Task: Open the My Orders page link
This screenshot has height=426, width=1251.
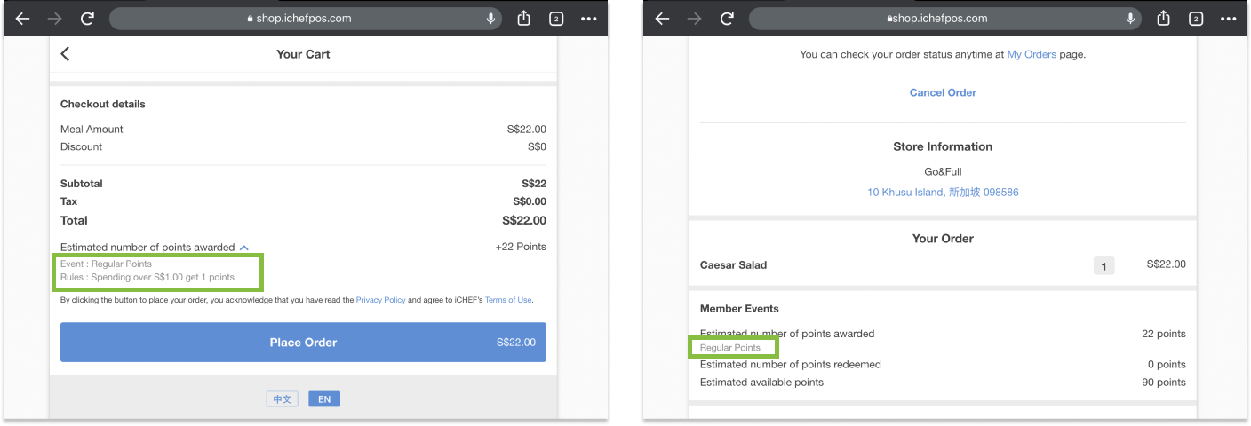Action: 1032,54
